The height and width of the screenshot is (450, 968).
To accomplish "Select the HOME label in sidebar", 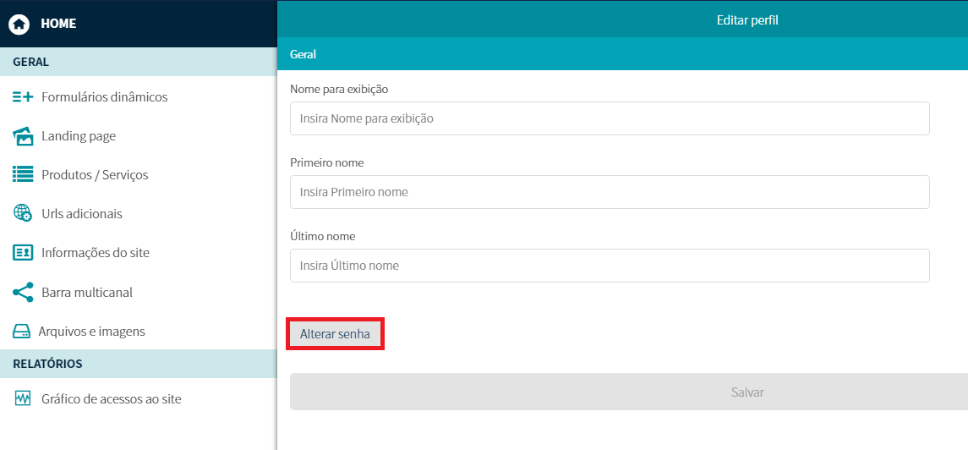I will 58,24.
